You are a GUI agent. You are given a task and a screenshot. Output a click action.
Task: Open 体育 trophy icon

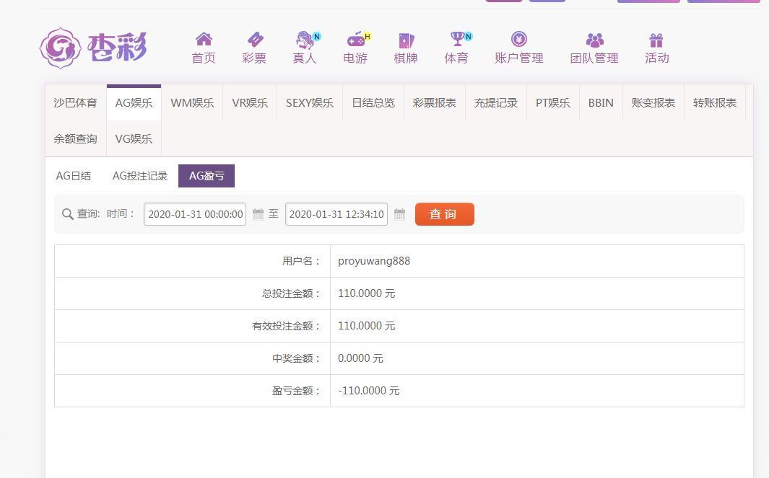(456, 40)
